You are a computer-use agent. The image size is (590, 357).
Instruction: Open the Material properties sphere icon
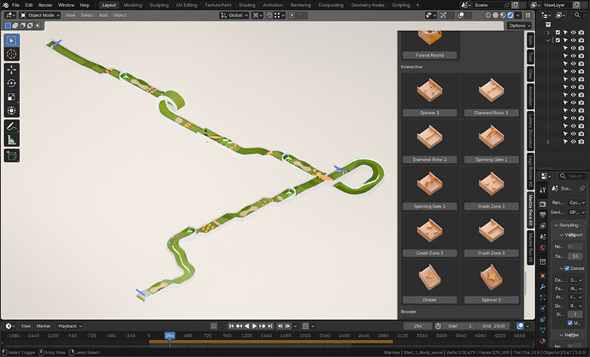[543, 342]
